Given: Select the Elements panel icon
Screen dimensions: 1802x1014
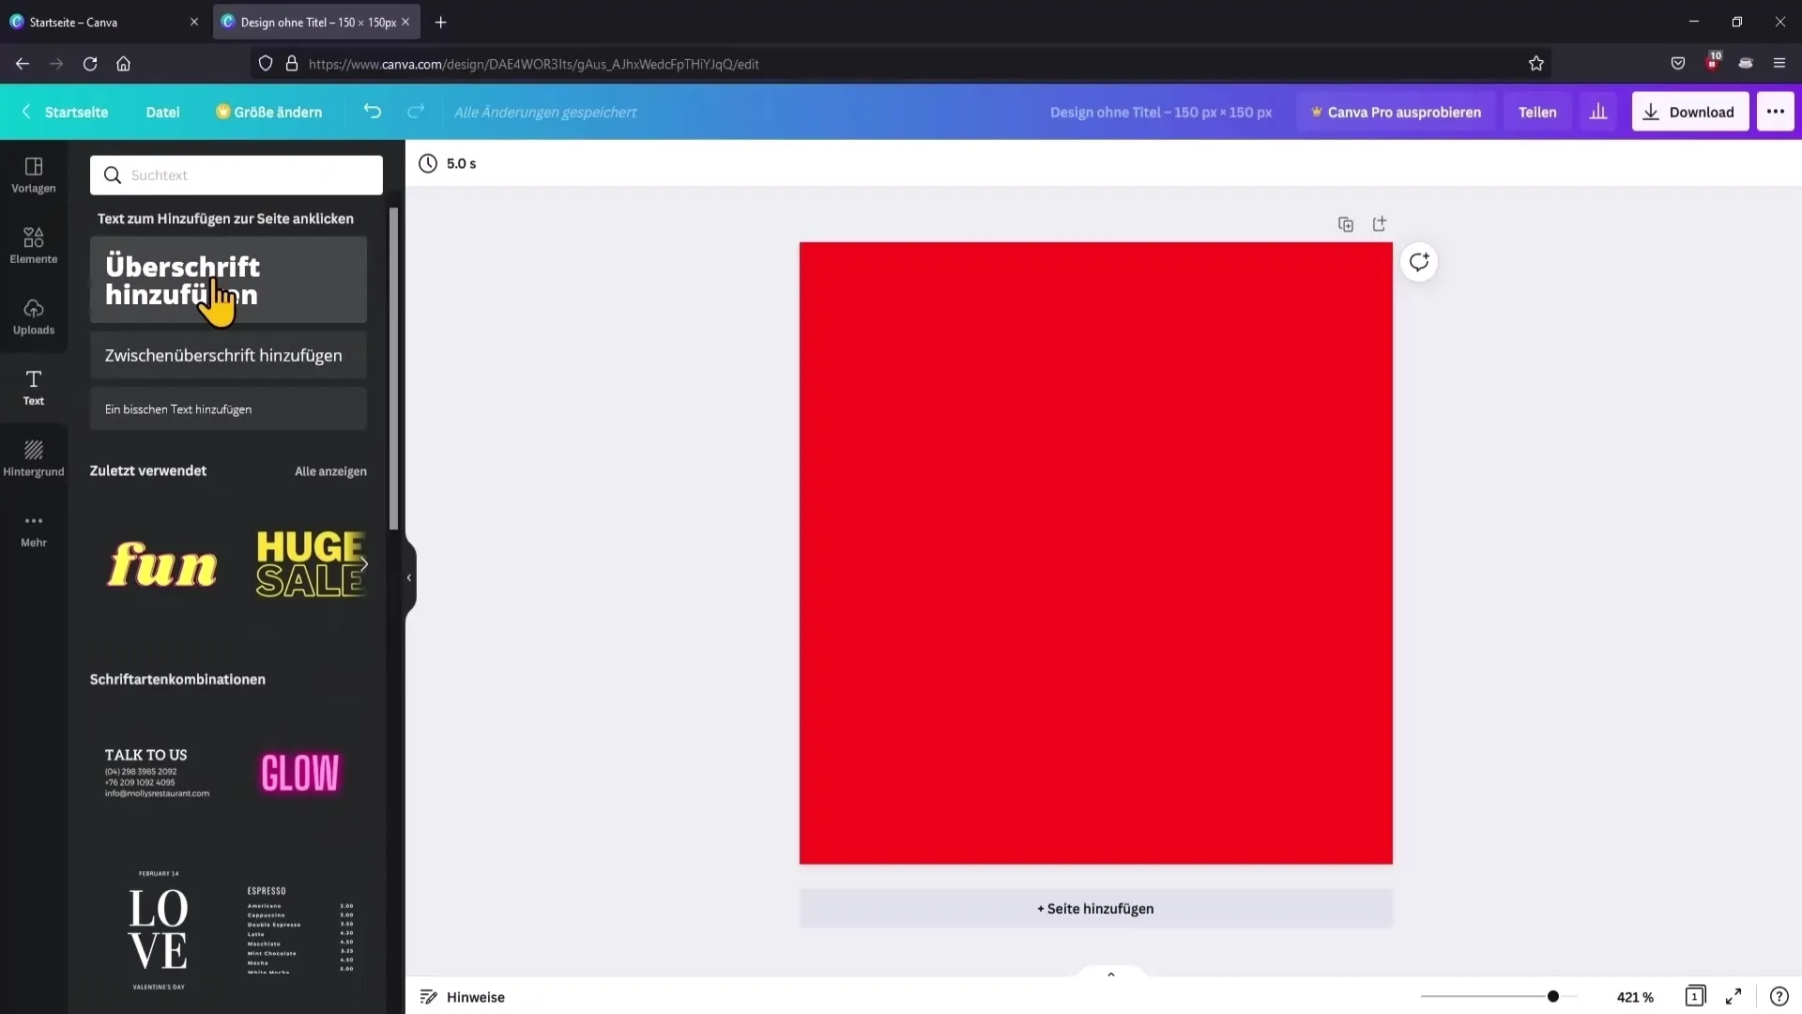Looking at the screenshot, I should click(x=34, y=245).
